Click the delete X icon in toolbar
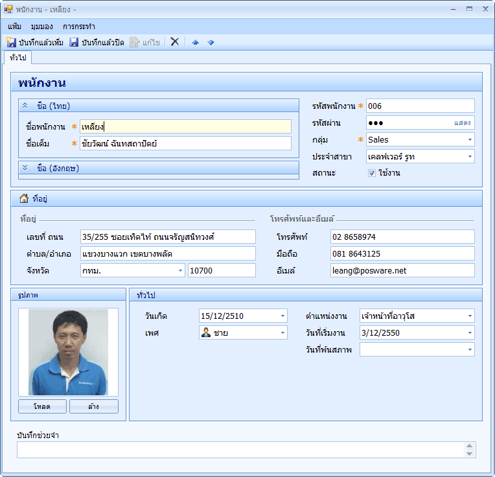Image resolution: width=495 pixels, height=477 pixels. click(x=174, y=41)
